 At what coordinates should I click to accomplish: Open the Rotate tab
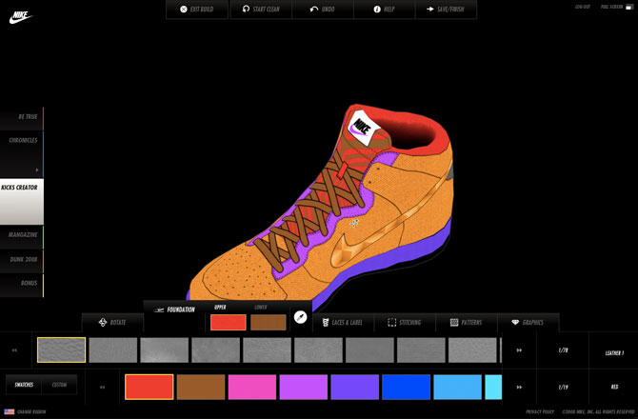tap(112, 323)
